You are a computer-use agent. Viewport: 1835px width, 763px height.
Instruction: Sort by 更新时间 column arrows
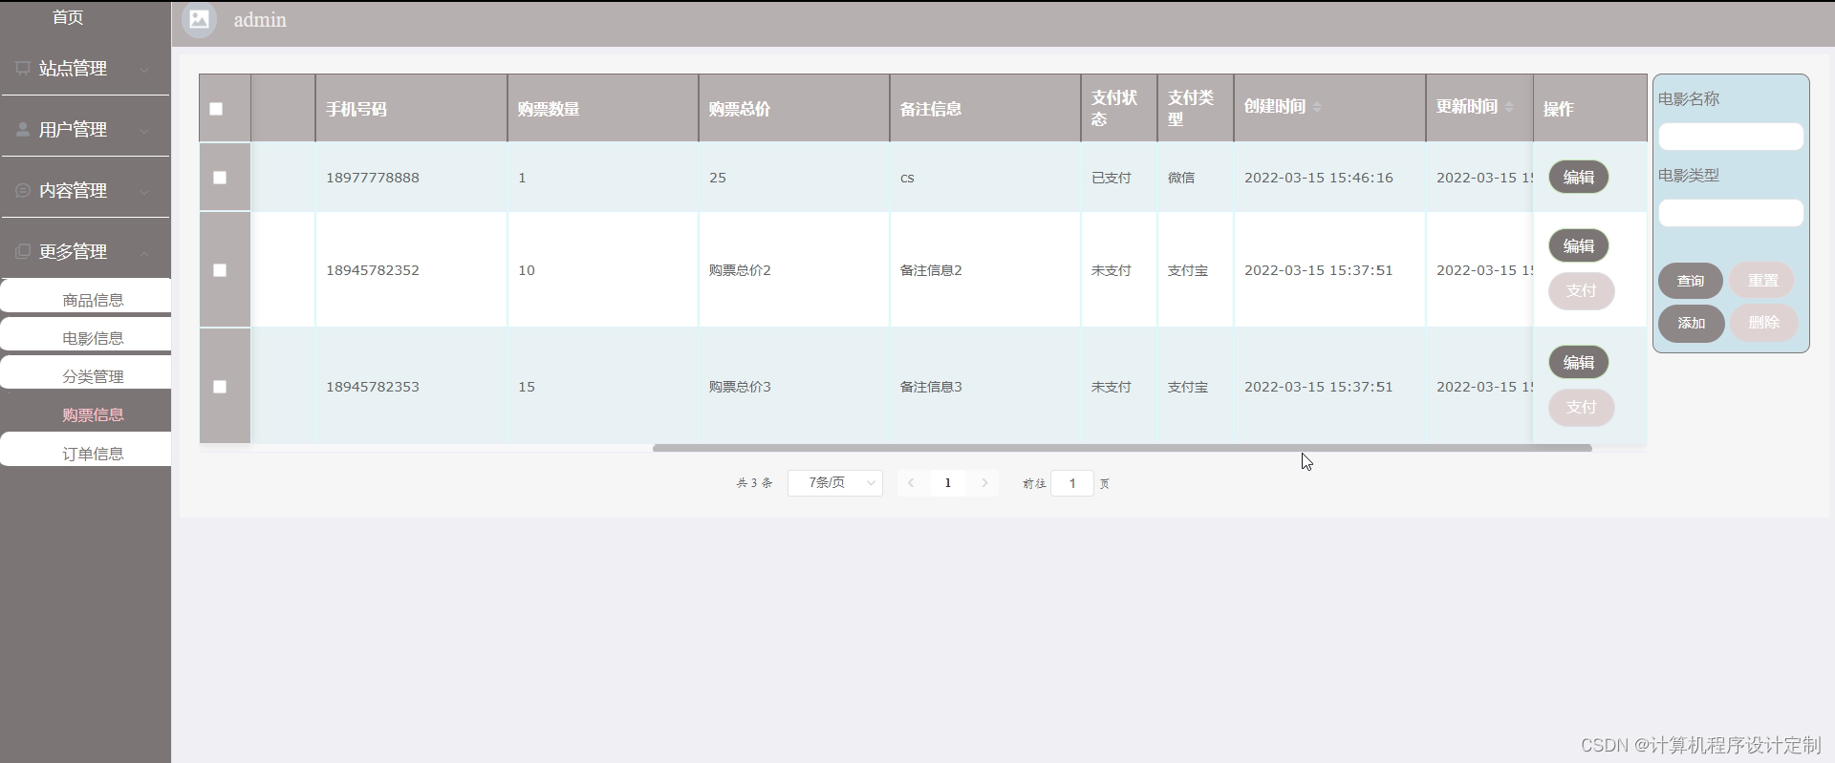[1509, 107]
